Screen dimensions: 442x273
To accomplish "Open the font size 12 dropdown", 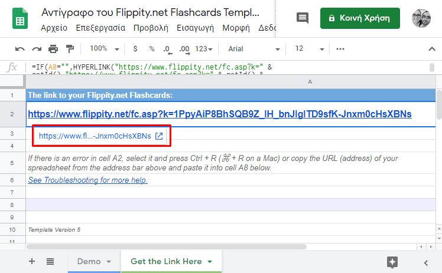I will tap(309, 49).
